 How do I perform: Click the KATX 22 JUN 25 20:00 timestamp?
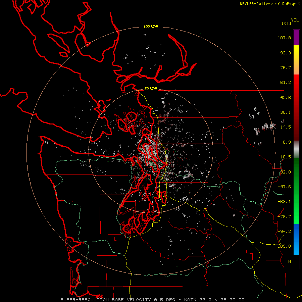[x=214, y=300]
